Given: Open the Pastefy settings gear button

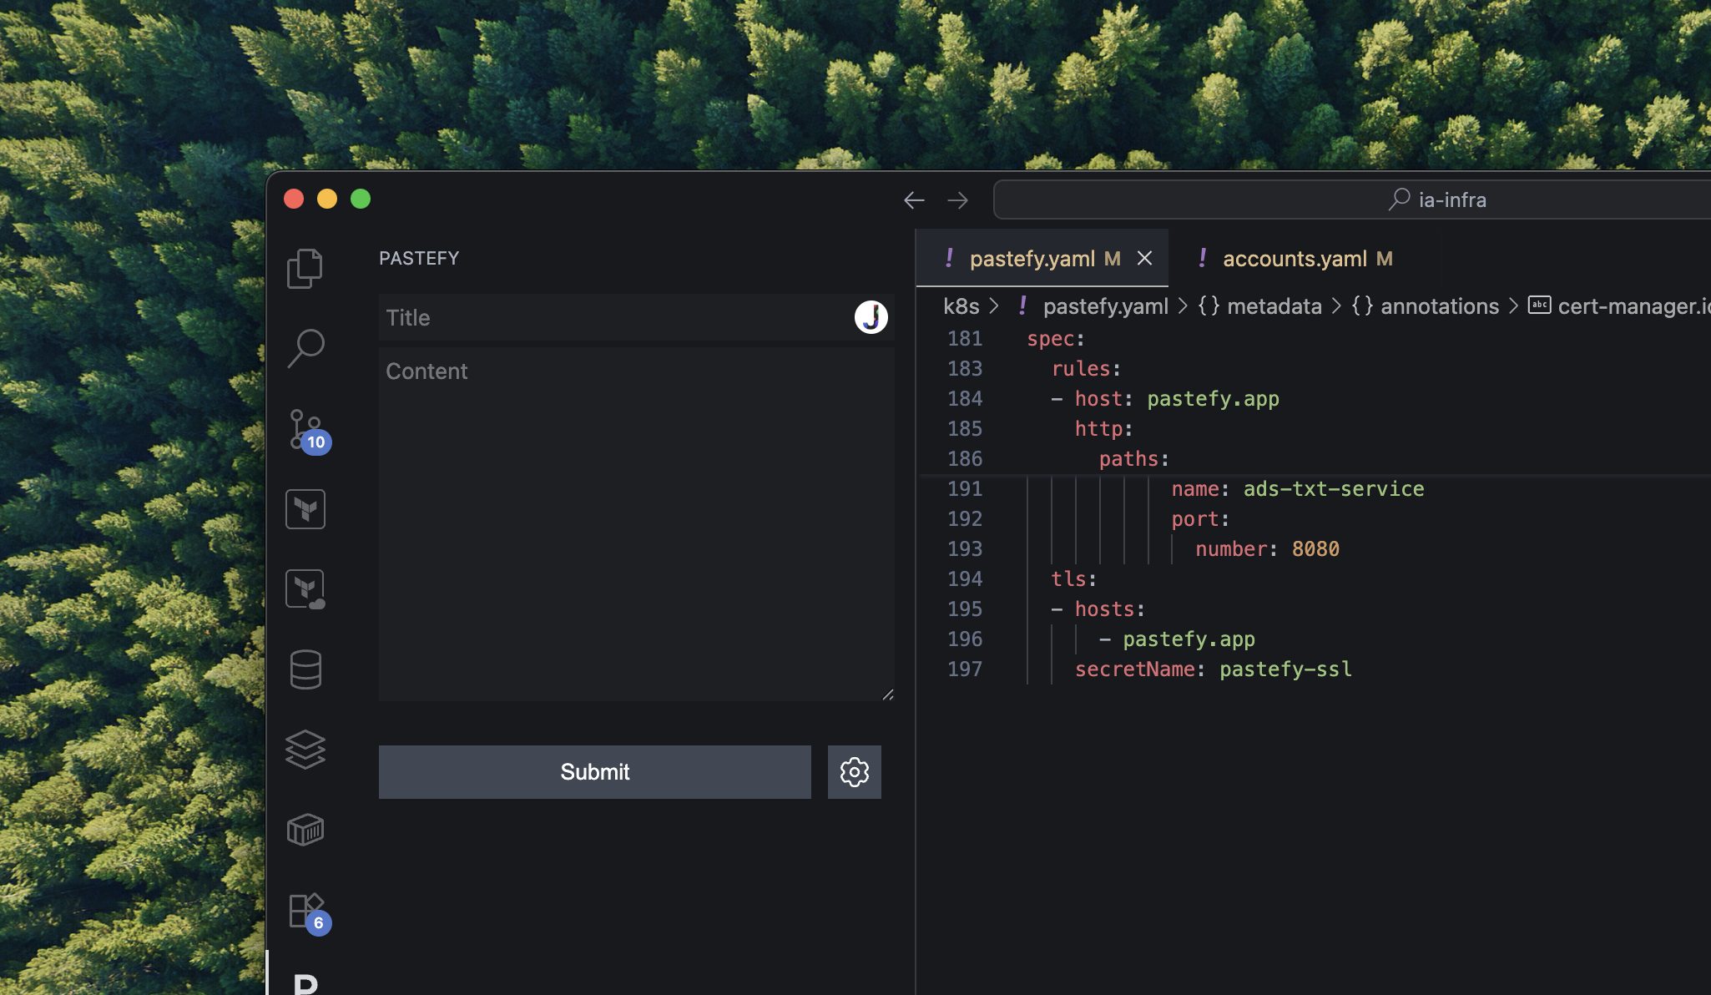Looking at the screenshot, I should point(854,772).
